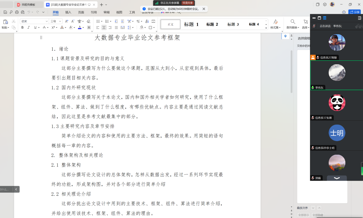Click the save icon in quick access toolbar
This screenshot has width=363, height=218.
coord(5,12)
